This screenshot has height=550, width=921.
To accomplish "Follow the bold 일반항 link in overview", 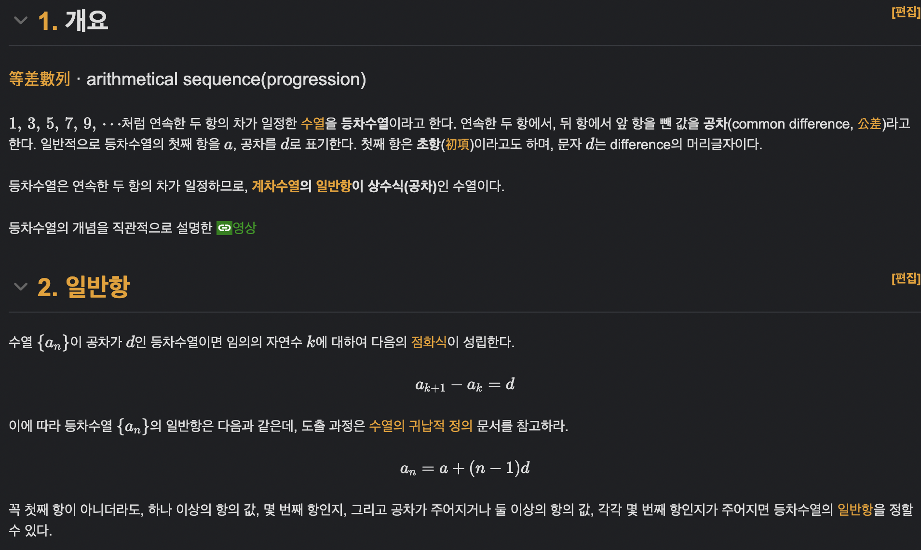I will click(334, 186).
